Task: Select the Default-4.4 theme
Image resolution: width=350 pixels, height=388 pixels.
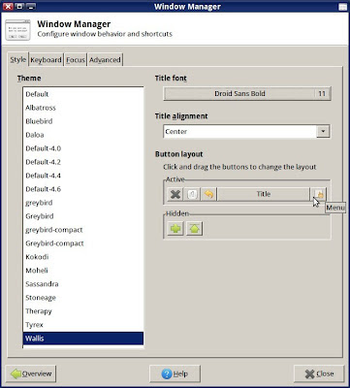Action: [x=83, y=176]
